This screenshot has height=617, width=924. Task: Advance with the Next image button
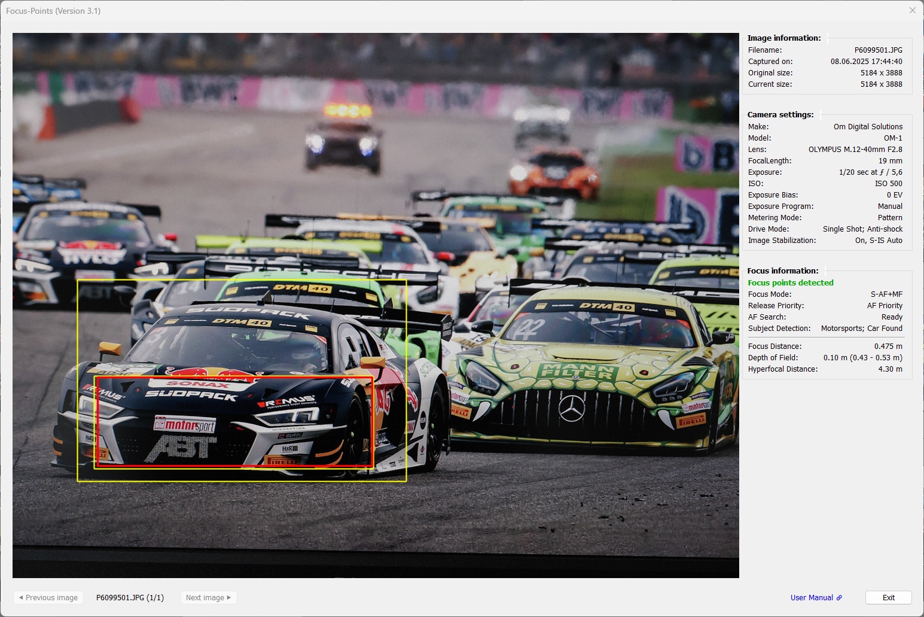pos(208,597)
